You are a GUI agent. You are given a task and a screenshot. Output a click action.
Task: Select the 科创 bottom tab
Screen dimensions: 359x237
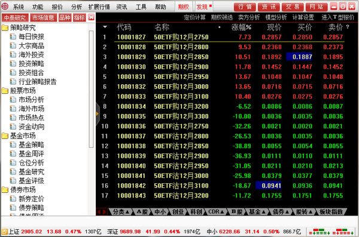click(196, 212)
